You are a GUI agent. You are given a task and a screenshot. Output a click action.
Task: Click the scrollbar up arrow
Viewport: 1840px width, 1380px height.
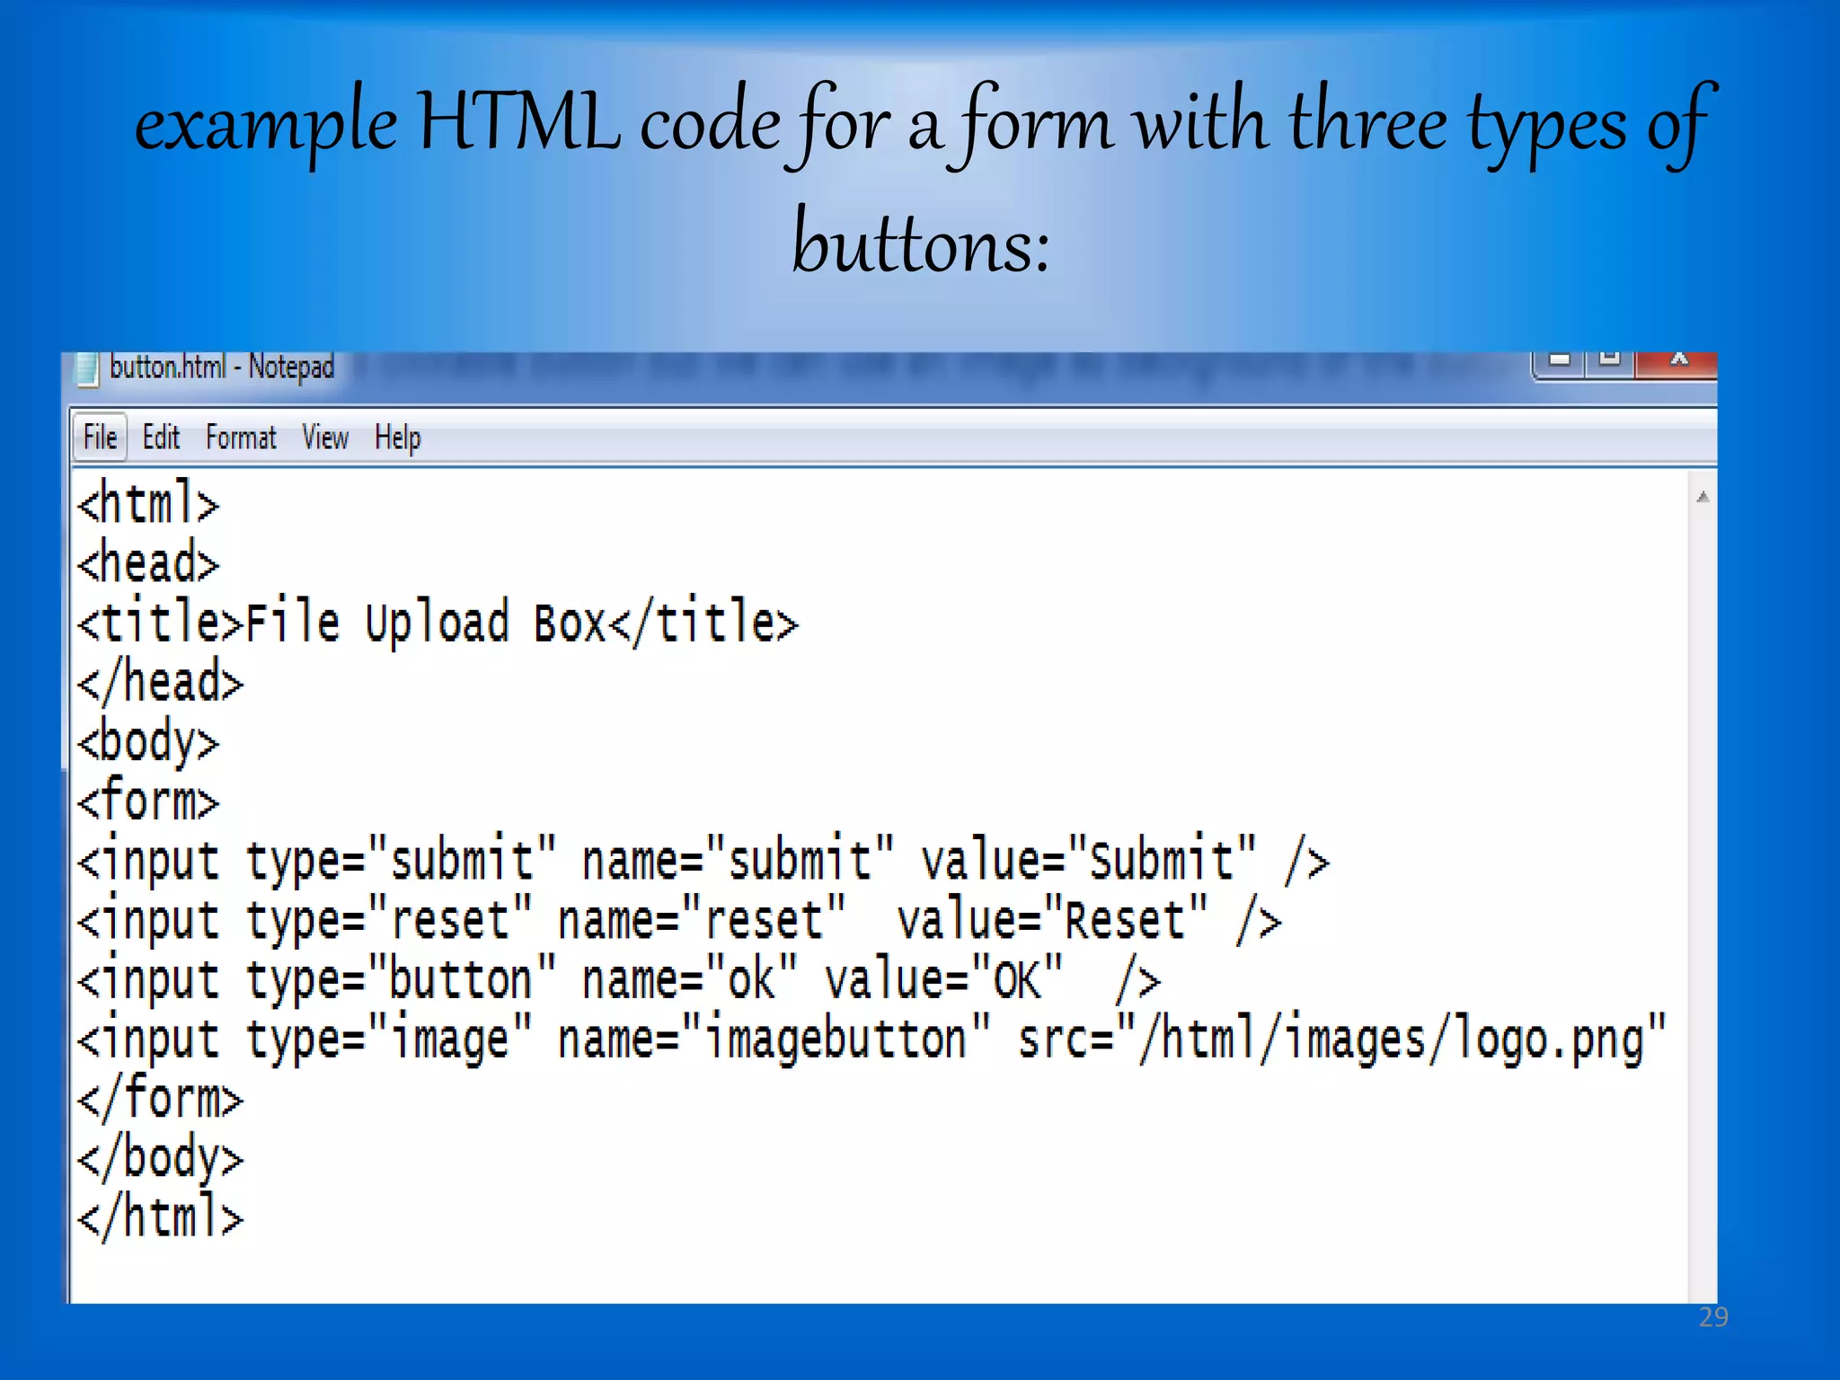(x=1702, y=497)
